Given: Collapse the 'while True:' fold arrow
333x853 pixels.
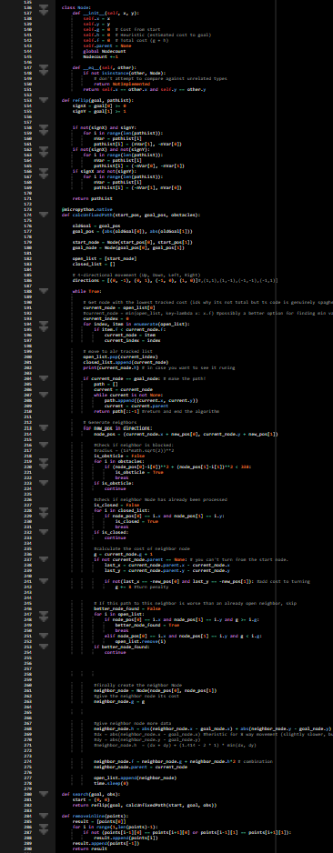Looking at the screenshot, I should click(x=44, y=291).
